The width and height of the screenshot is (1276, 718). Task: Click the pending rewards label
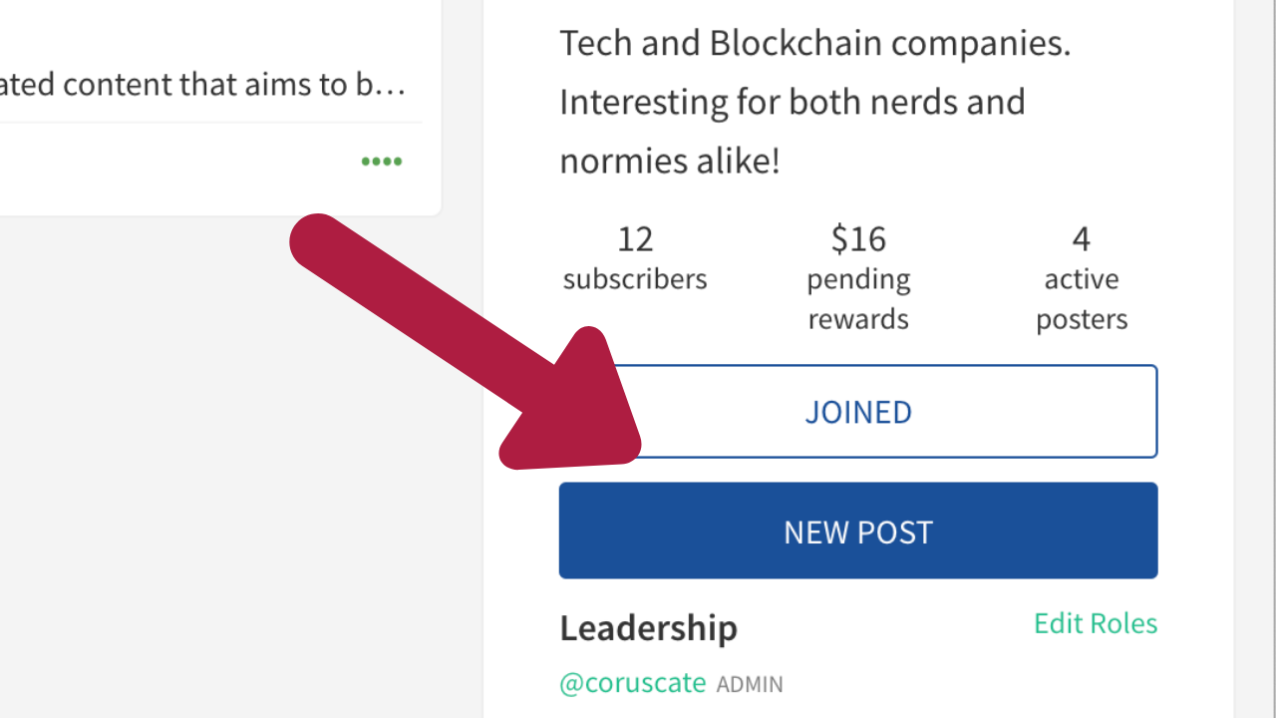(x=858, y=299)
